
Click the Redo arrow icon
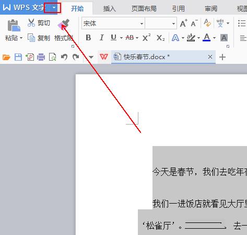pyautogui.click(x=76, y=57)
